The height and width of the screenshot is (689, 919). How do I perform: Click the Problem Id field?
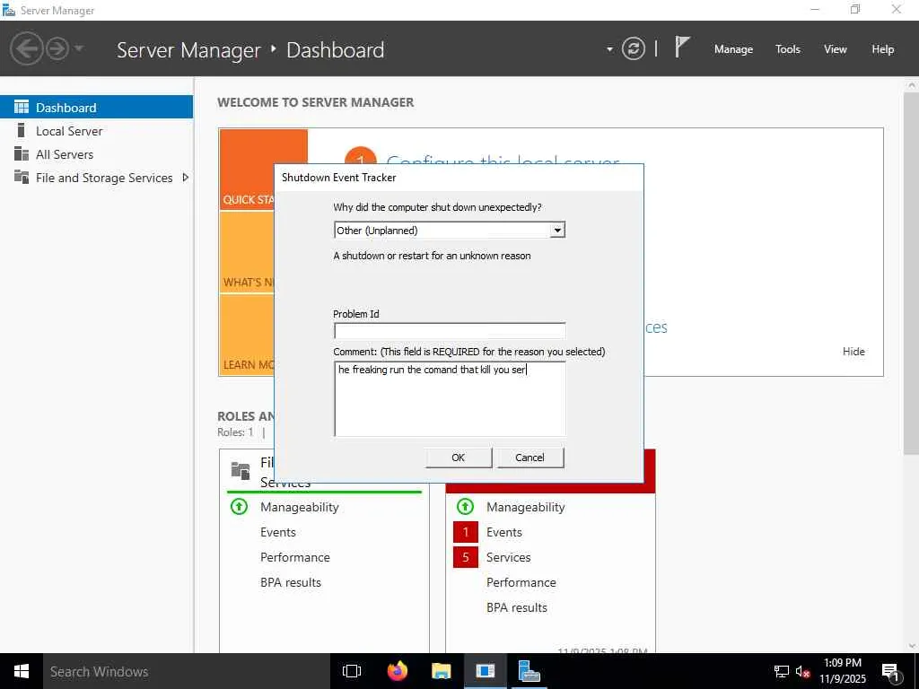(450, 330)
